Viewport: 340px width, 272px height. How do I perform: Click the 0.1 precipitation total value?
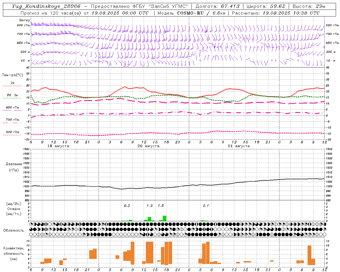206,206
